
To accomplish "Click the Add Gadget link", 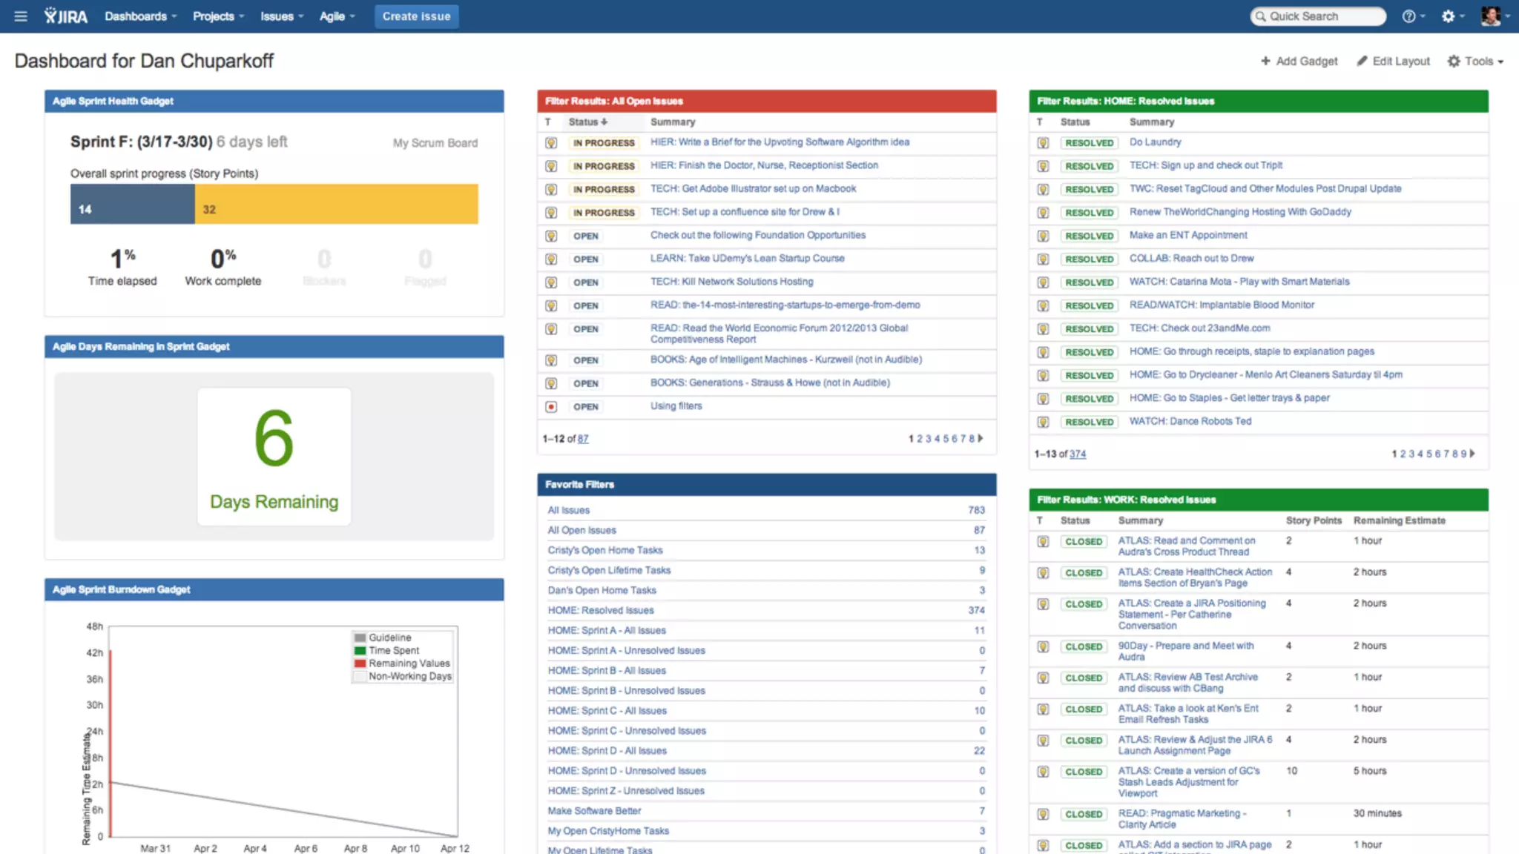I will [x=1299, y=62].
